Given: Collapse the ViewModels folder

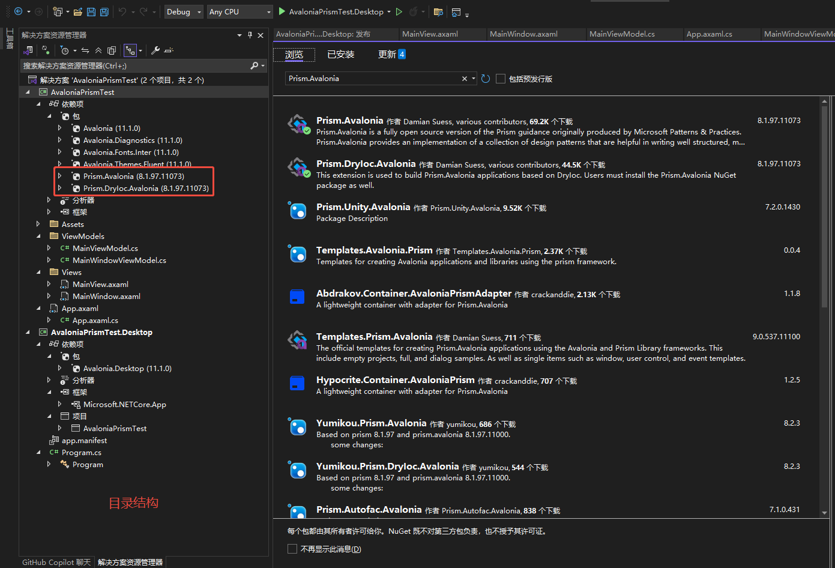Looking at the screenshot, I should [x=38, y=236].
